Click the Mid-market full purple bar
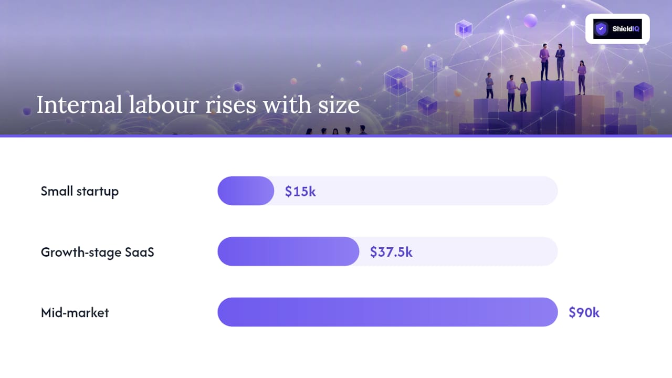This screenshot has height=378, width=672. (387, 312)
